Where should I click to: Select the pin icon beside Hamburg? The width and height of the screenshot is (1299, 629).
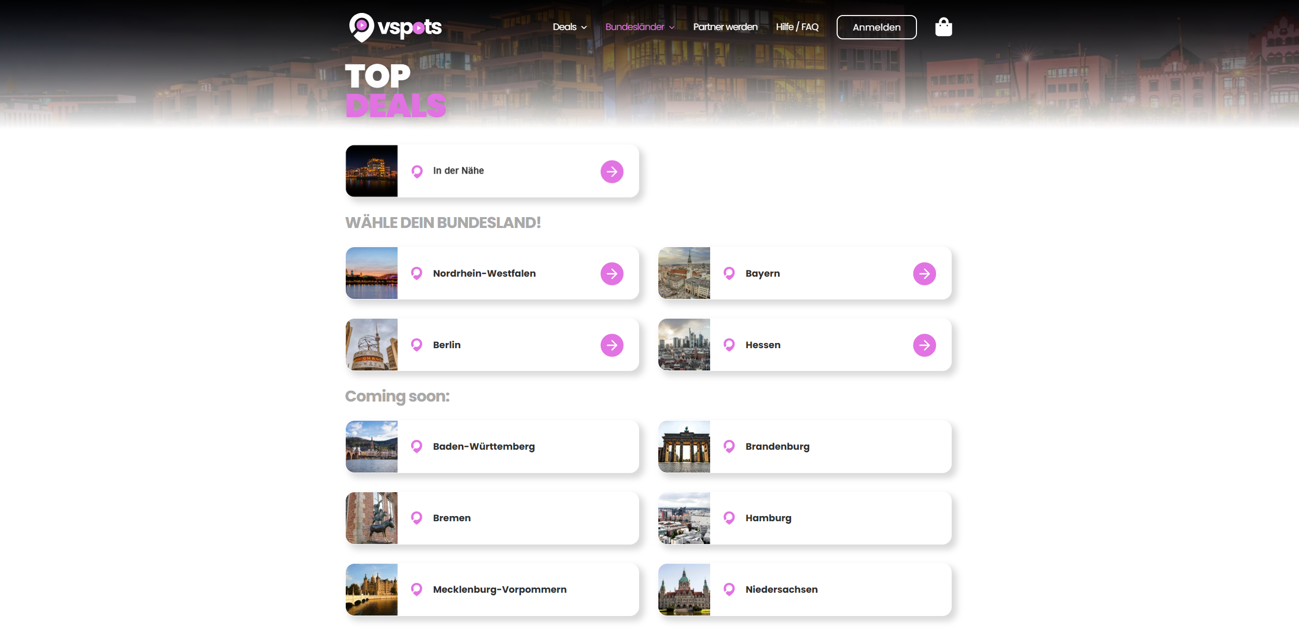pyautogui.click(x=729, y=517)
